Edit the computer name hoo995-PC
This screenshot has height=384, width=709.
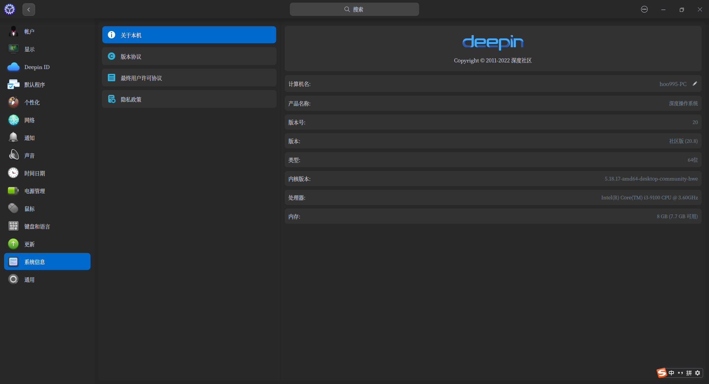(x=695, y=84)
